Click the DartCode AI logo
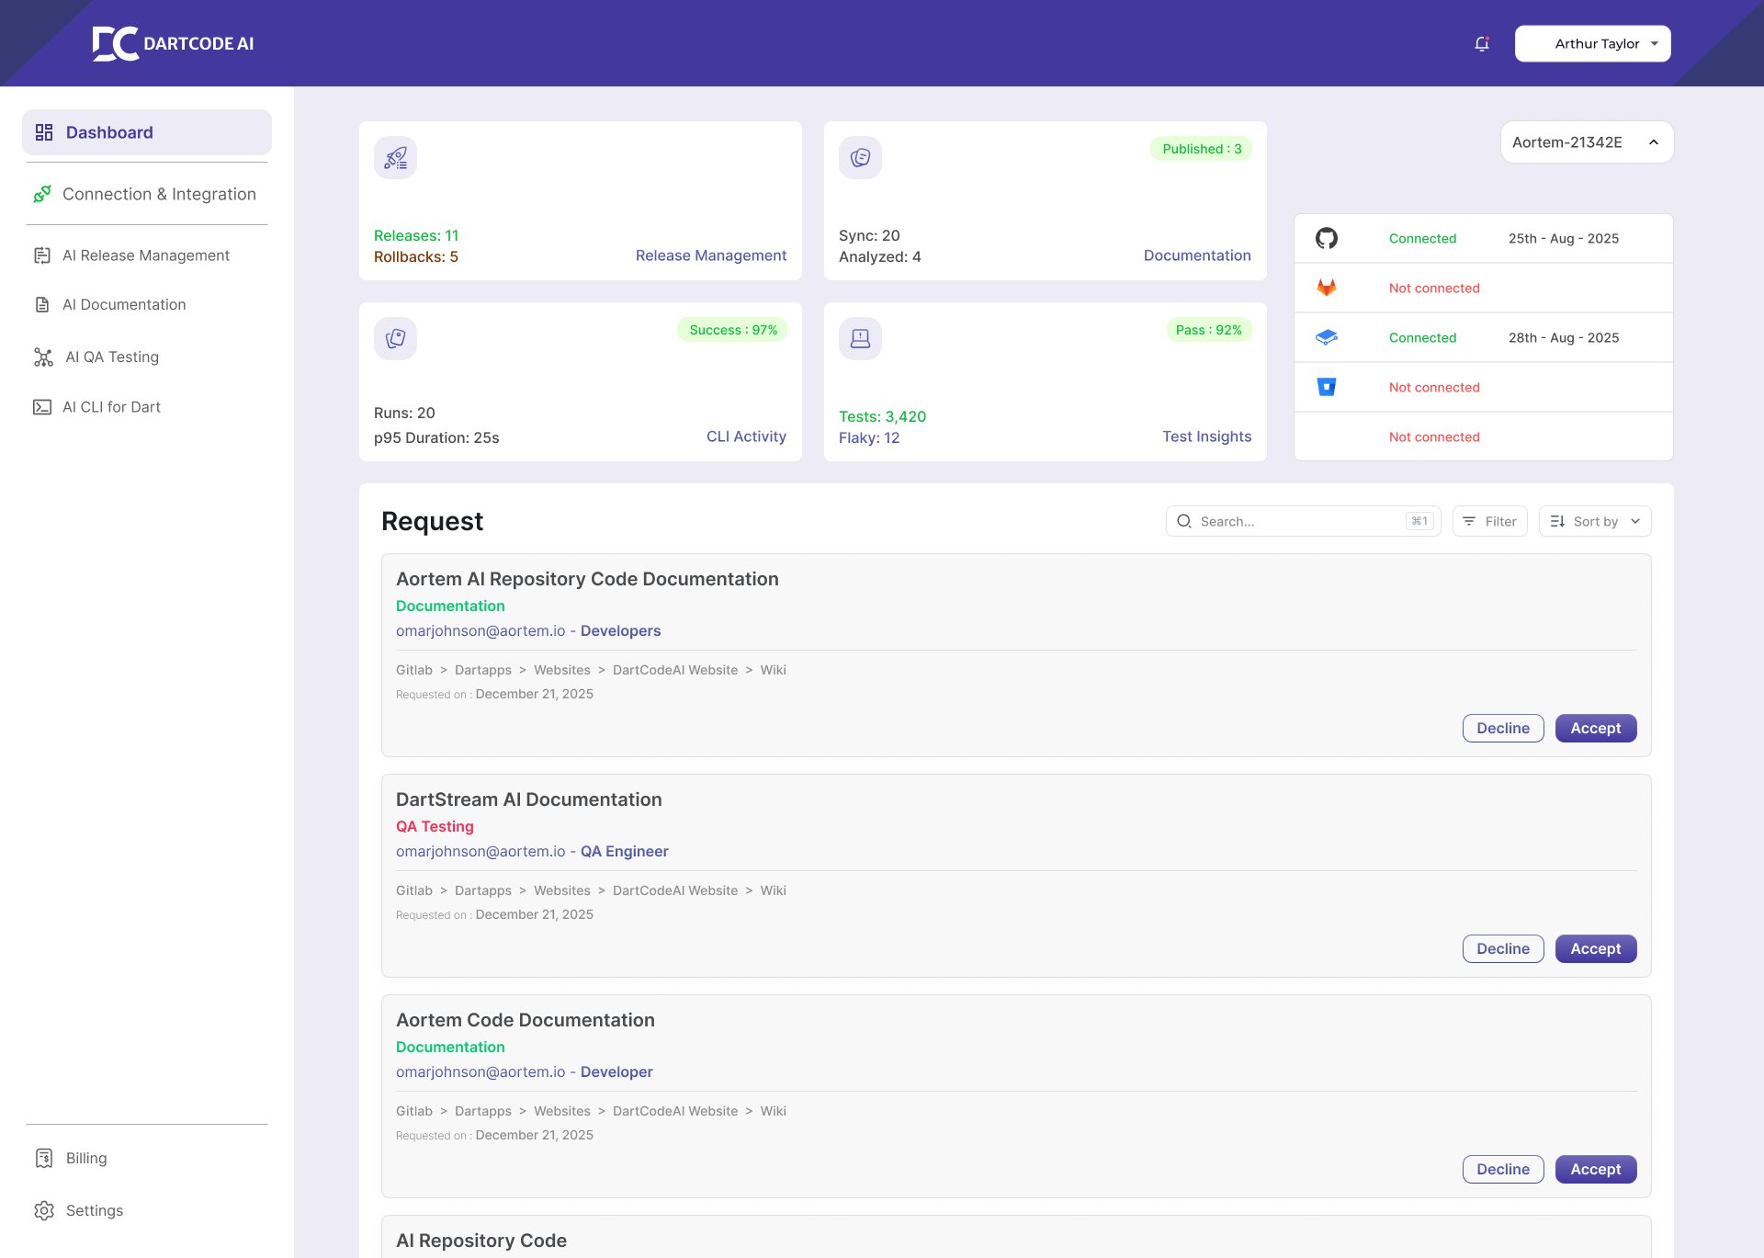 point(173,43)
